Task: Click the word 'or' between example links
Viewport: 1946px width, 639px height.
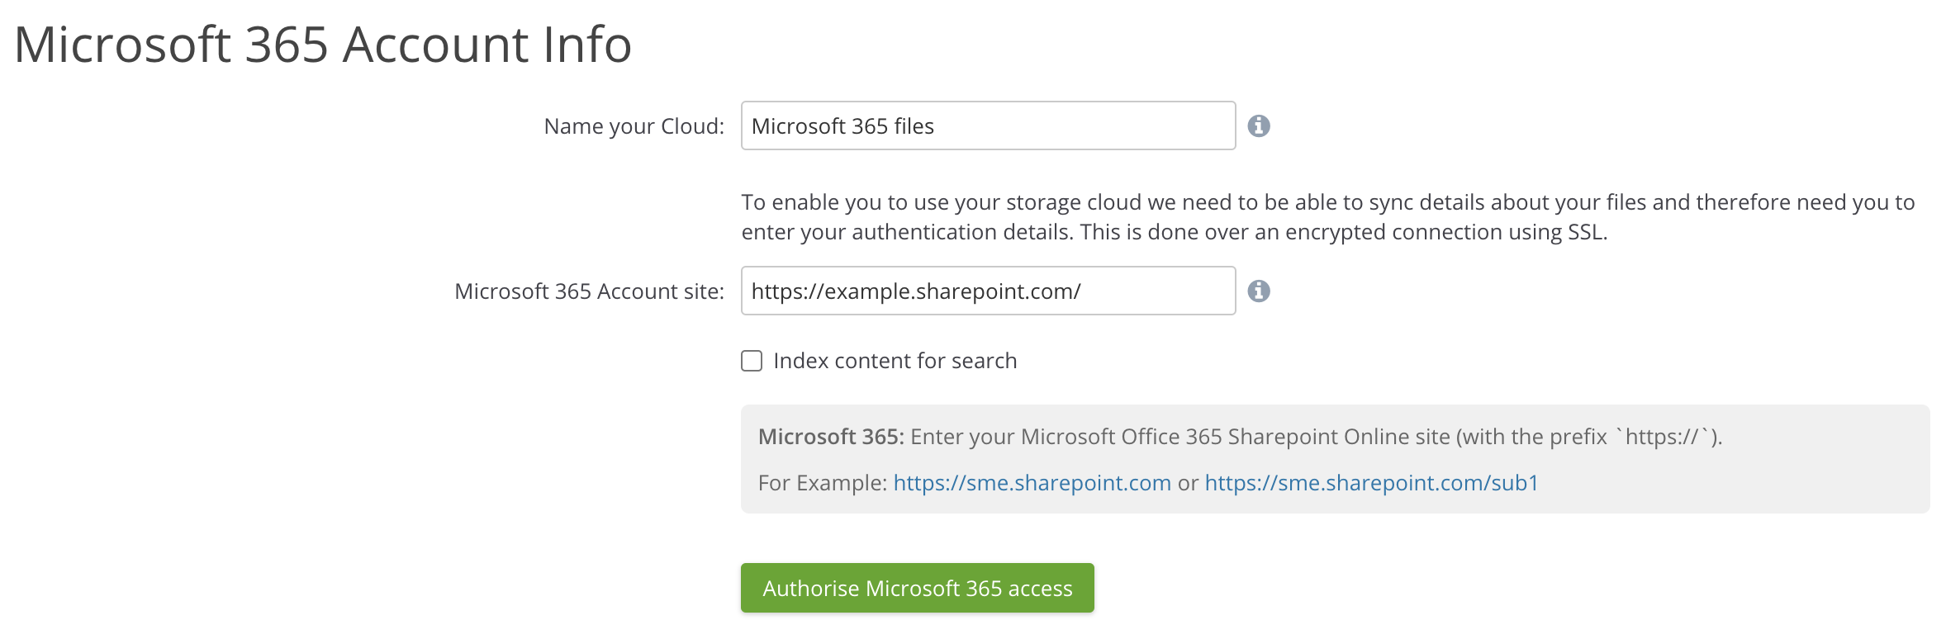Action: (x=1188, y=483)
